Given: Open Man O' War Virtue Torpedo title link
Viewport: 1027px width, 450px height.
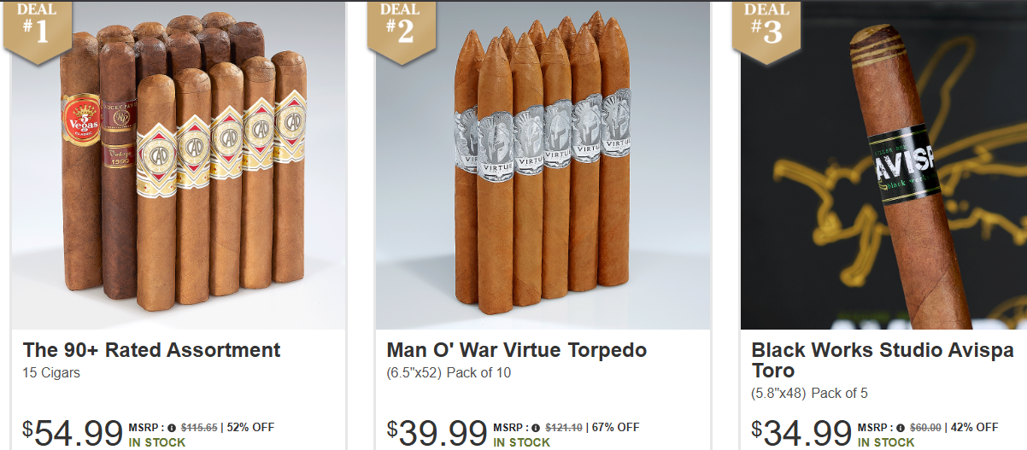Looking at the screenshot, I should pos(517,350).
